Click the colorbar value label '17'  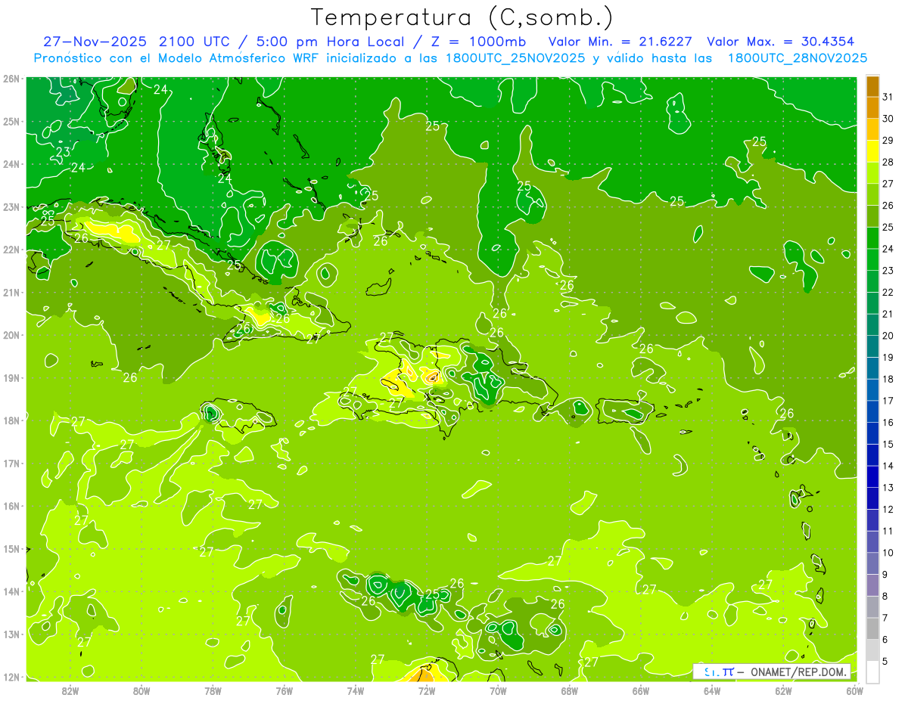[x=888, y=401]
